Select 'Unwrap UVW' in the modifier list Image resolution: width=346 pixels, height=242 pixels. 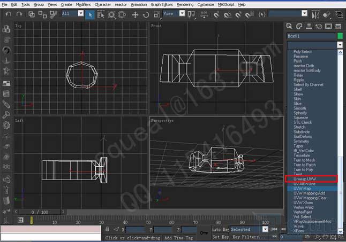312,179
